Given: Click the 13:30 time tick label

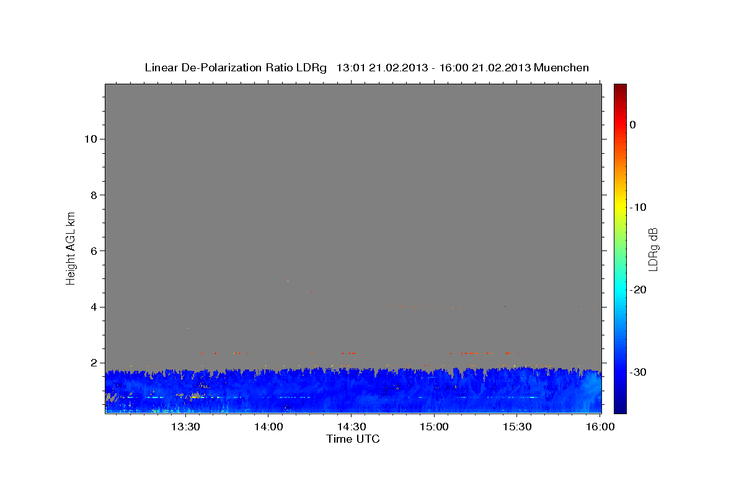Looking at the screenshot, I should [185, 427].
